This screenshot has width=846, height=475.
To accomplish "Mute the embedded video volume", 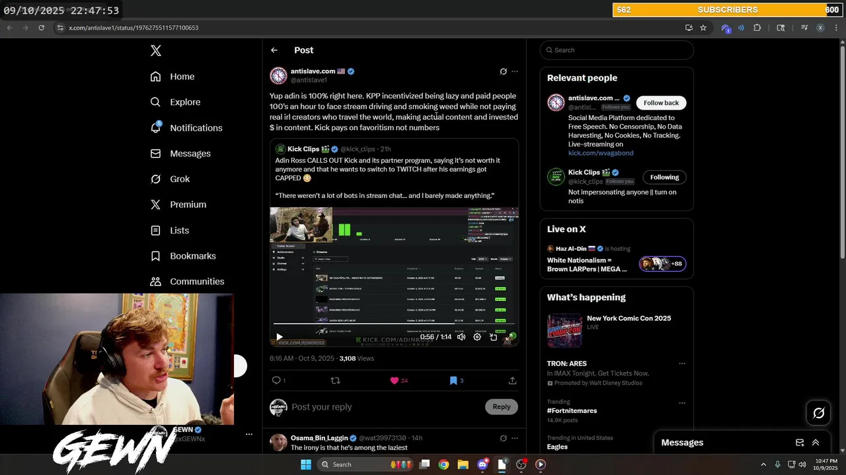I will pyautogui.click(x=461, y=336).
